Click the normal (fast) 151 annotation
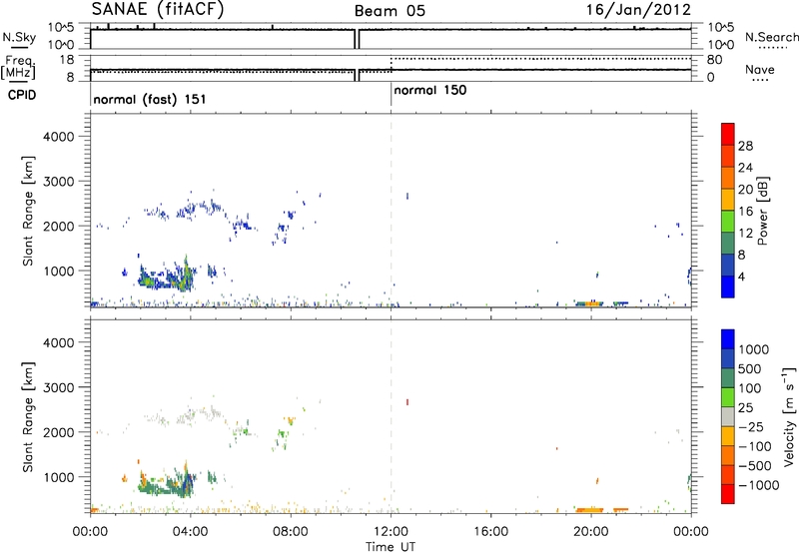This screenshot has height=553, width=799. (150, 99)
